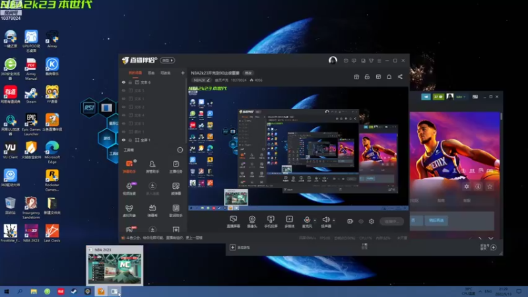528x297 pixels.
Task: Open the mode switch pill next to the logo
Action: pyautogui.click(x=168, y=60)
